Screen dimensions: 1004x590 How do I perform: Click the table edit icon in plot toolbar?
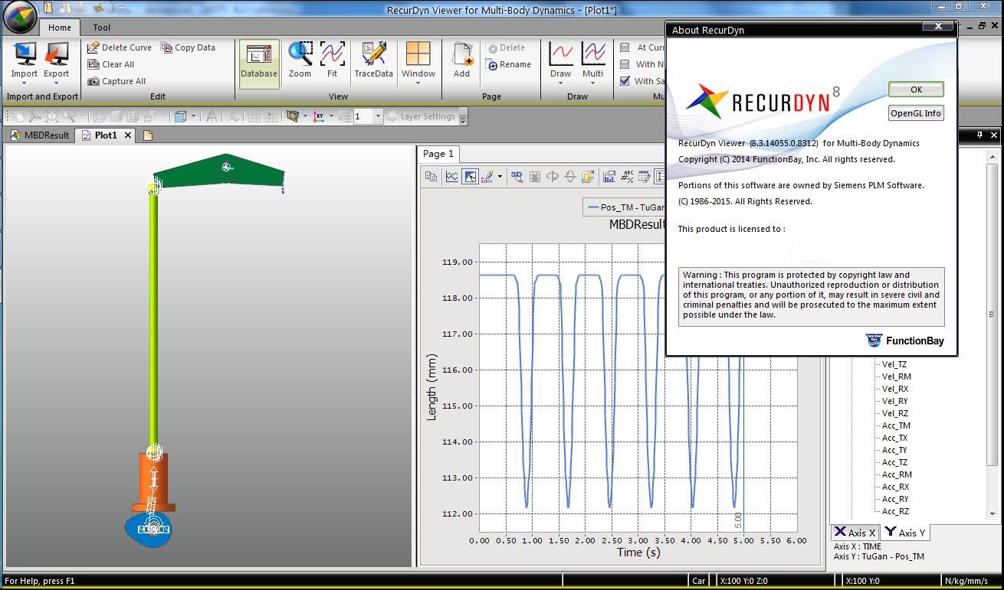click(x=644, y=177)
